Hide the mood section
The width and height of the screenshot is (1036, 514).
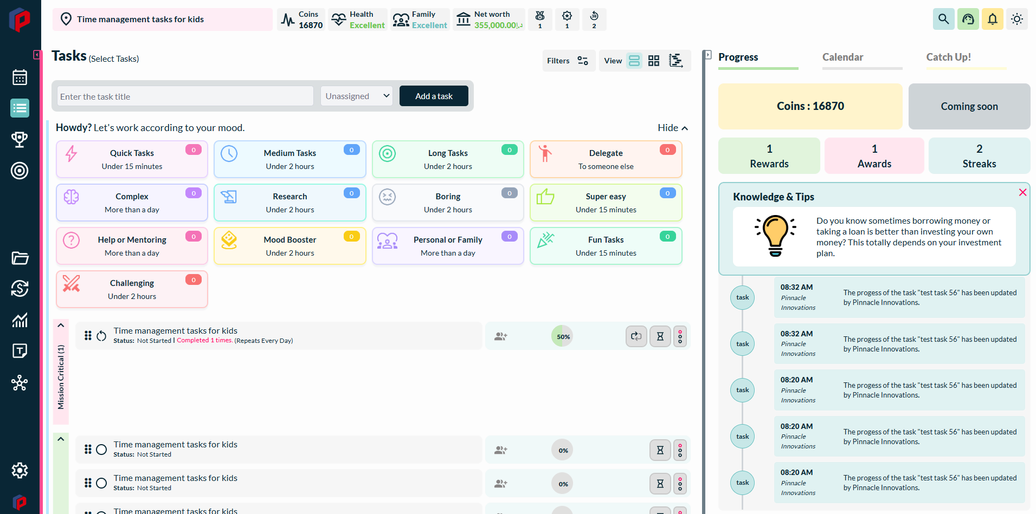pyautogui.click(x=673, y=128)
